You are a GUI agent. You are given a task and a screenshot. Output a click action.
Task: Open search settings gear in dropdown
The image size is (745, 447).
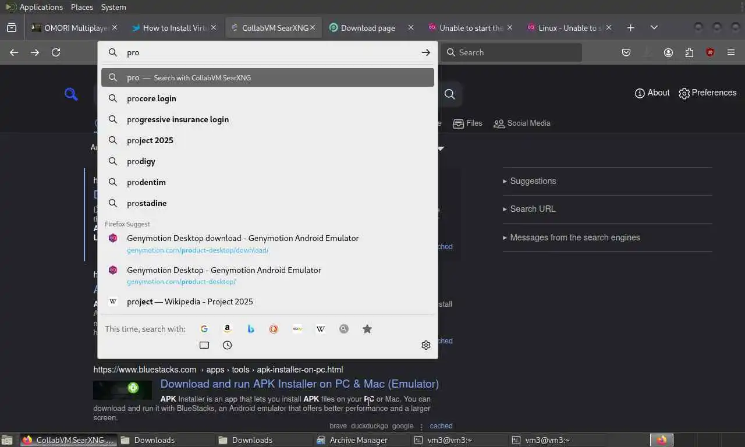(426, 345)
